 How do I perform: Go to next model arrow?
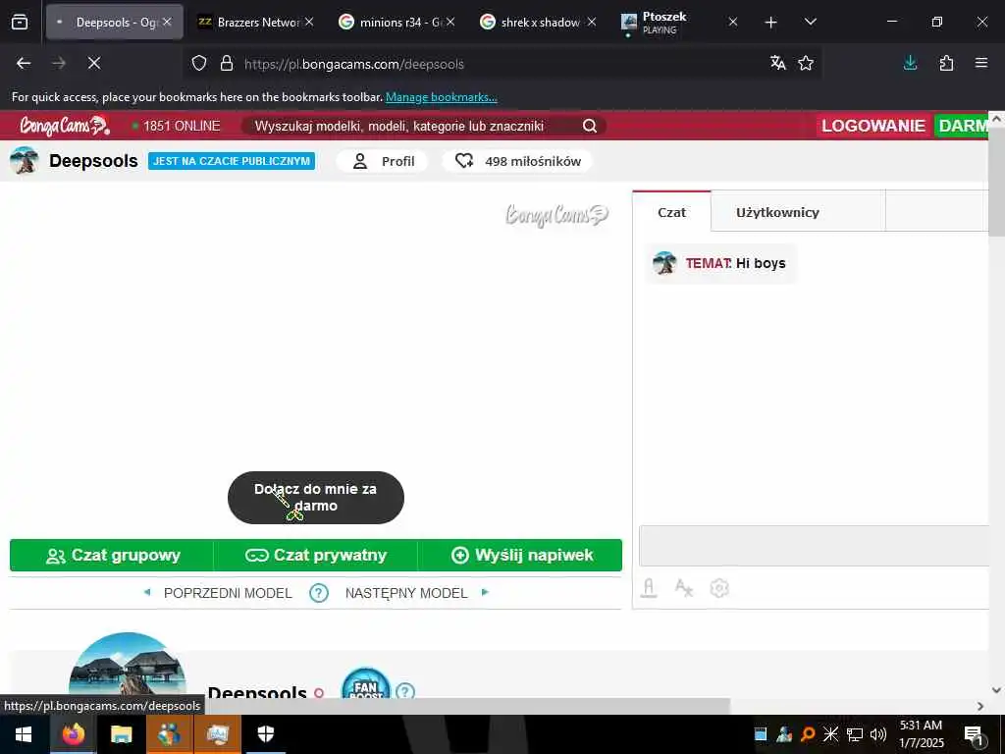485,592
